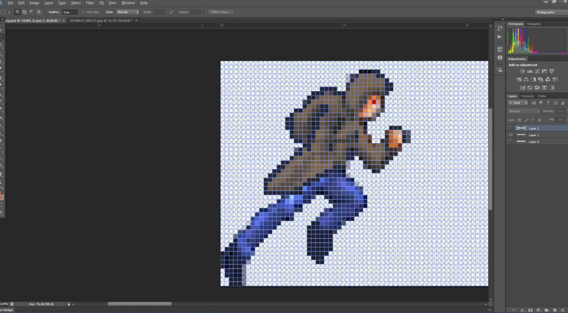The height and width of the screenshot is (313, 568).
Task: Add a Curves adjustment
Action: (537, 71)
